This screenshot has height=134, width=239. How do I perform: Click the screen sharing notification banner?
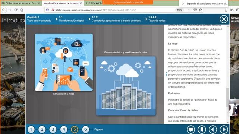(x=128, y=2)
